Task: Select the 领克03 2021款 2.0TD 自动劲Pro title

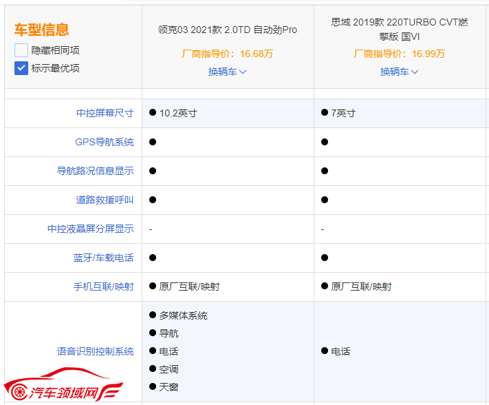Action: click(228, 30)
